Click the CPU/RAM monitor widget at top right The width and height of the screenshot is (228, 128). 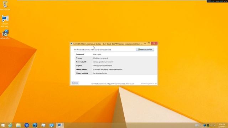(217, 1)
